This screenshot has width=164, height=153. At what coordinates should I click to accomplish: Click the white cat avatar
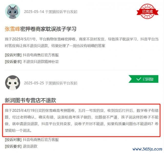[13, 83]
